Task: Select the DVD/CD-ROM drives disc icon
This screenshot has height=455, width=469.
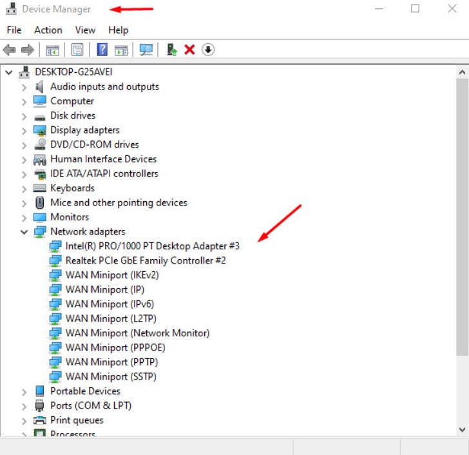Action: pyautogui.click(x=40, y=144)
